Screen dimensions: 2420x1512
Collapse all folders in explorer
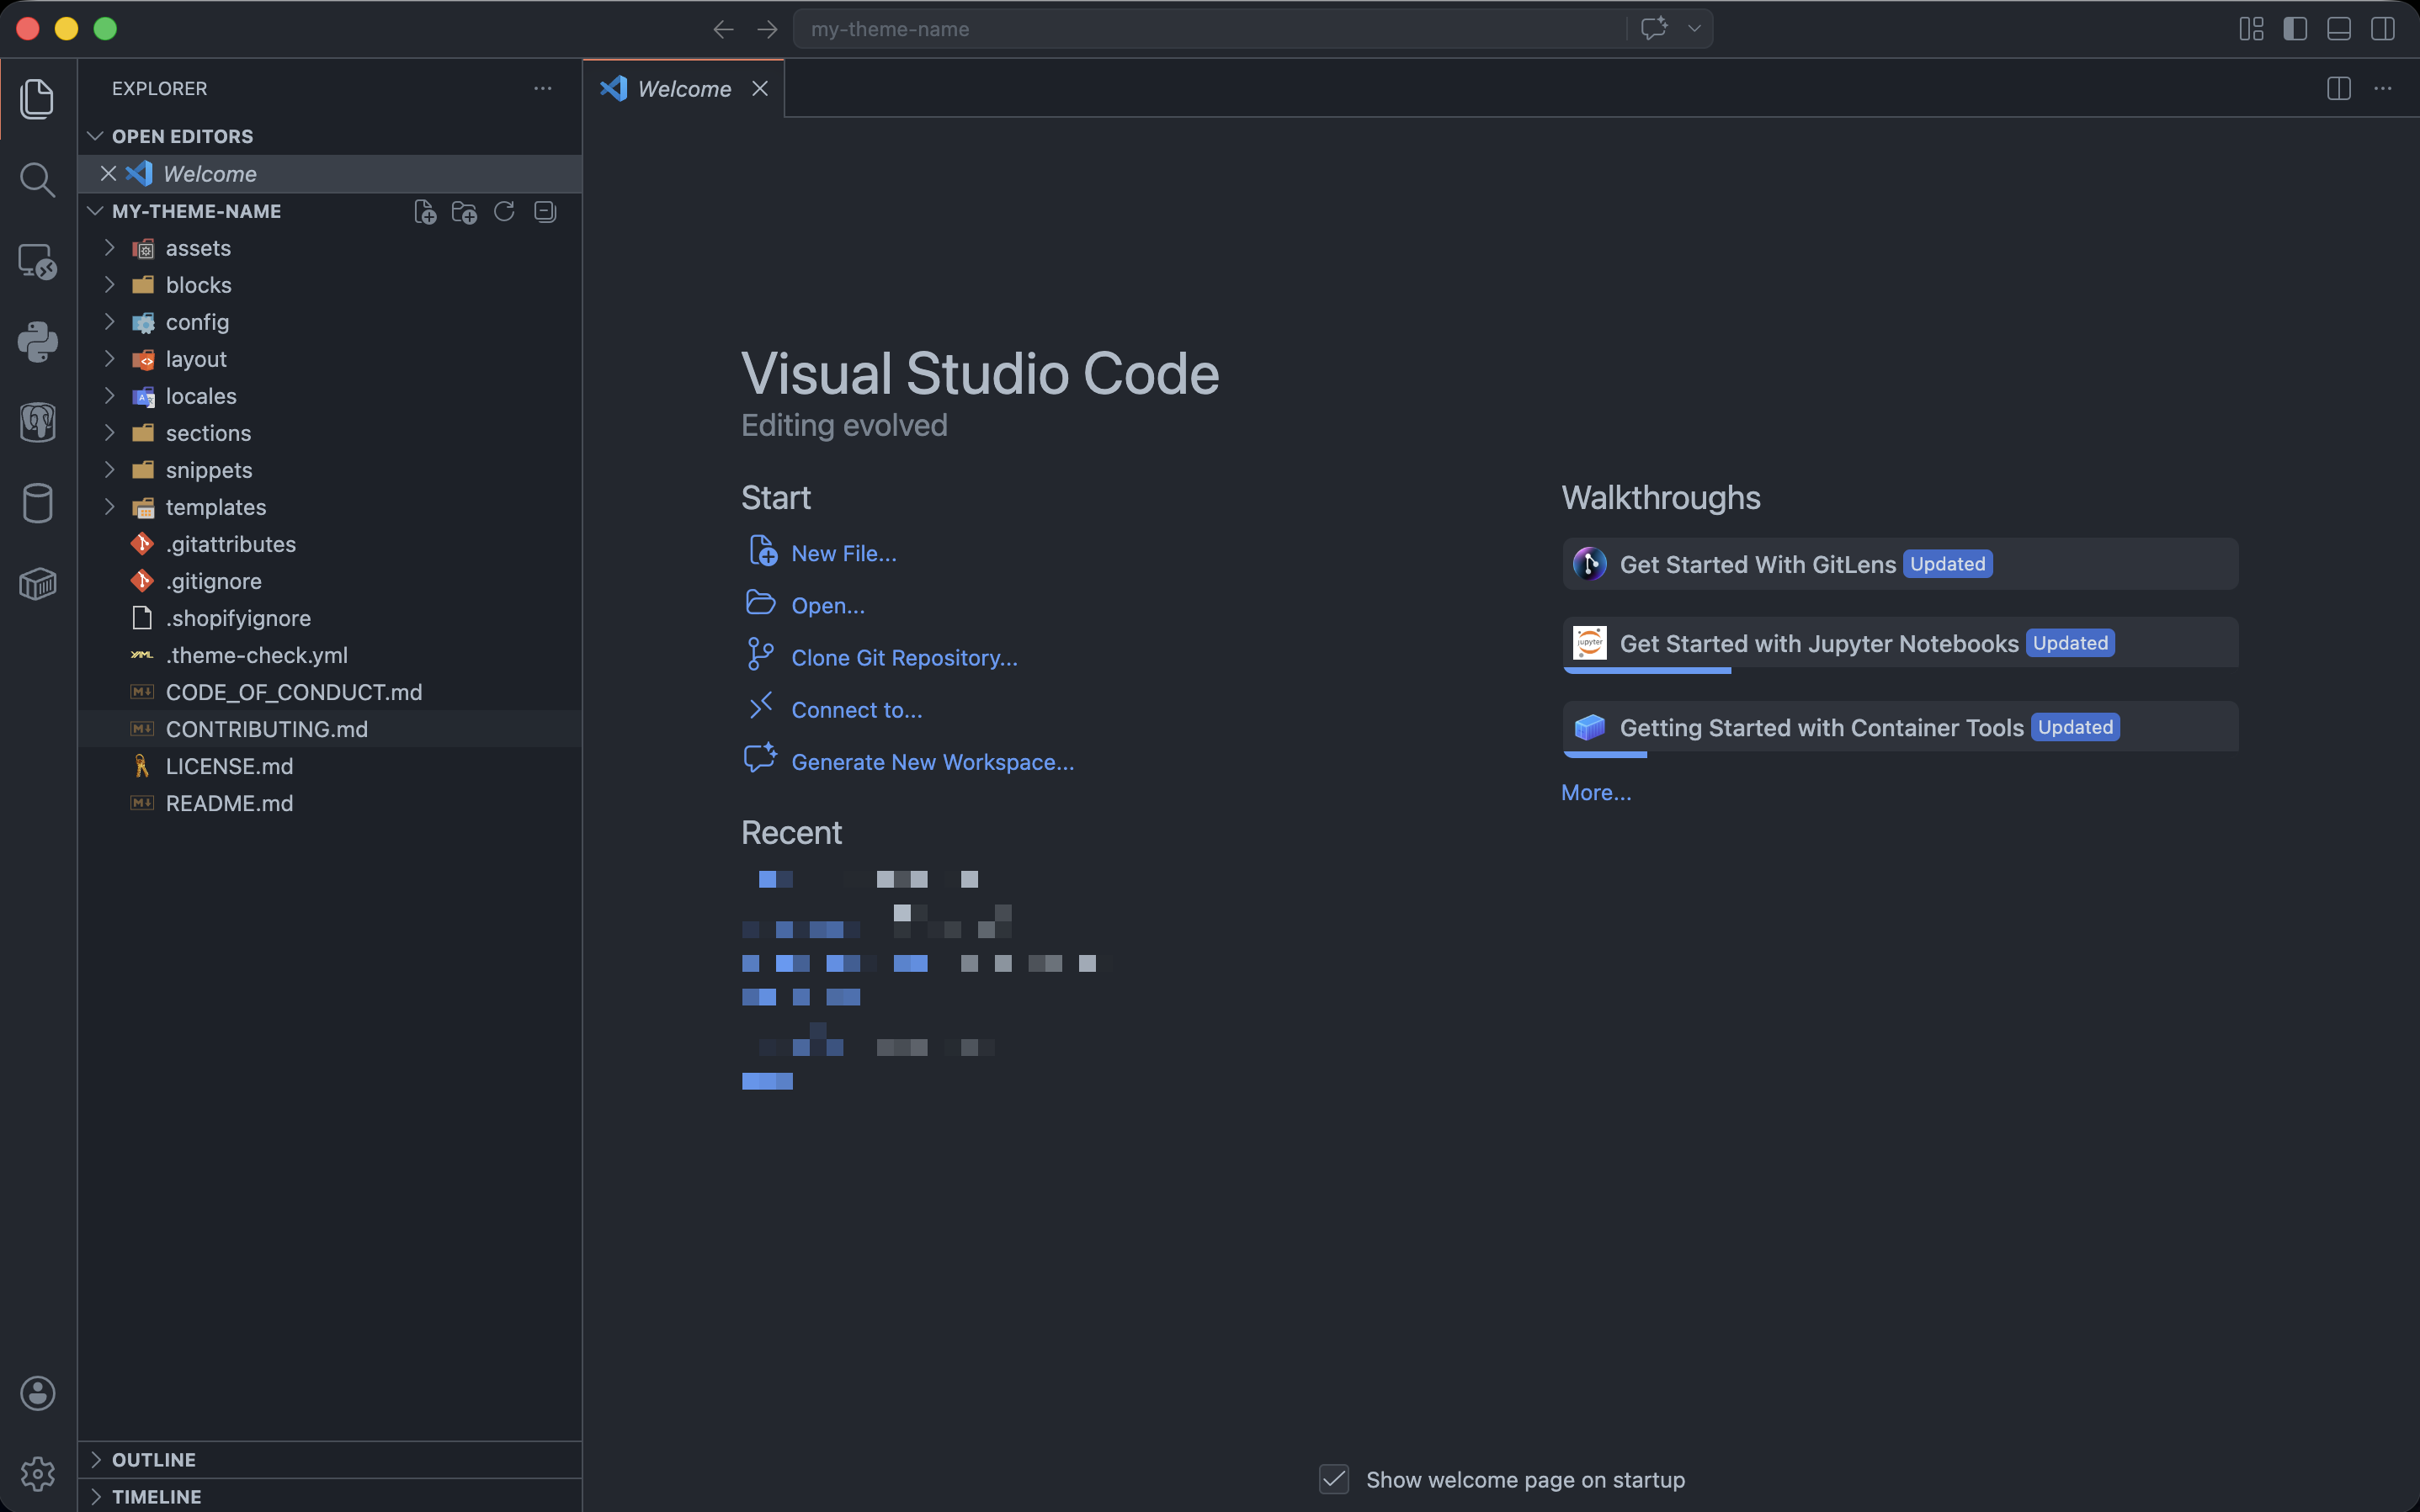tap(545, 212)
